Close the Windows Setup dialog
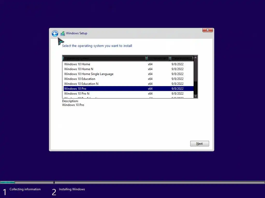 pyautogui.click(x=208, y=30)
